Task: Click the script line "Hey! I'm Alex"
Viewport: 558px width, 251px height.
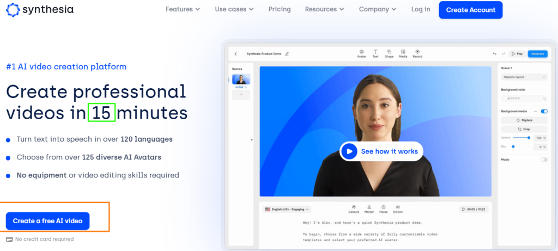Action: (x=316, y=223)
